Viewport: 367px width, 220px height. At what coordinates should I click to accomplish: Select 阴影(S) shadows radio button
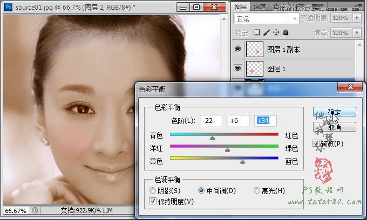pos(153,190)
